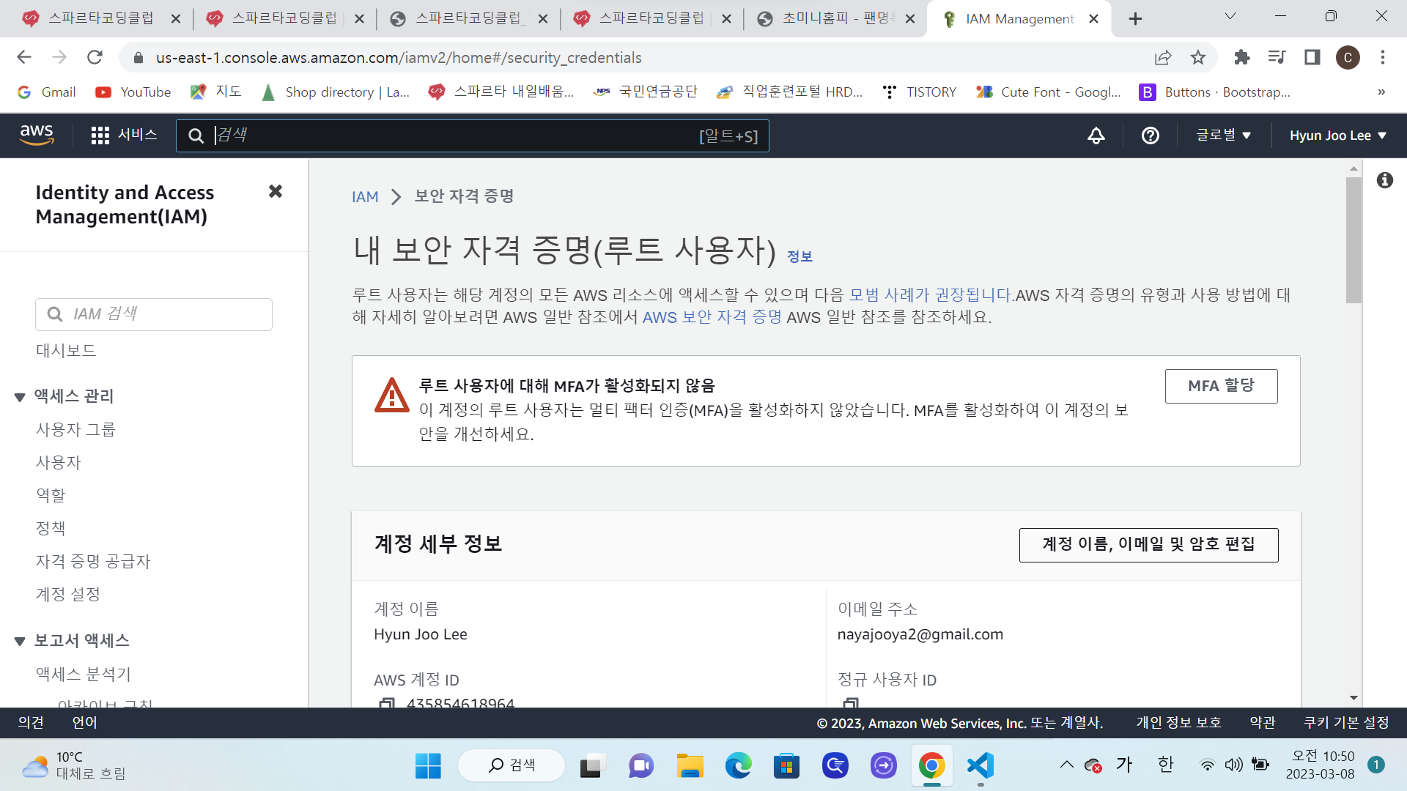This screenshot has height=791, width=1407.
Task: Show more bookmarks with double chevron
Action: pyautogui.click(x=1381, y=92)
